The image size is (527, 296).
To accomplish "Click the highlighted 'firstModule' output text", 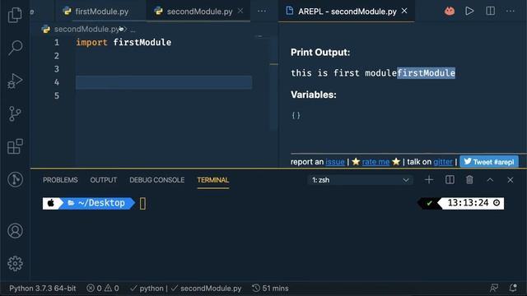I will tap(427, 73).
